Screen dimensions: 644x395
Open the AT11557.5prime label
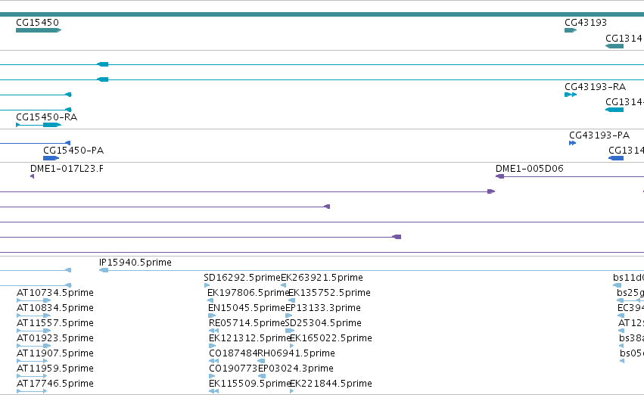click(x=55, y=323)
